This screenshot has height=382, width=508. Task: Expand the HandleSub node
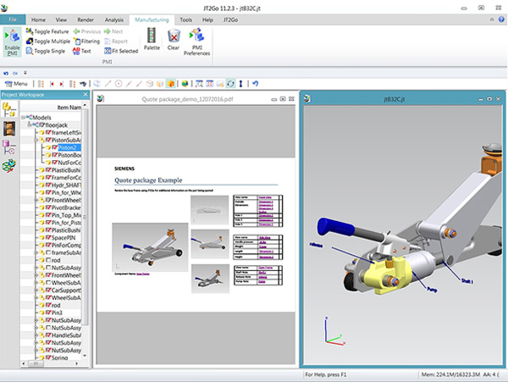[36, 335]
